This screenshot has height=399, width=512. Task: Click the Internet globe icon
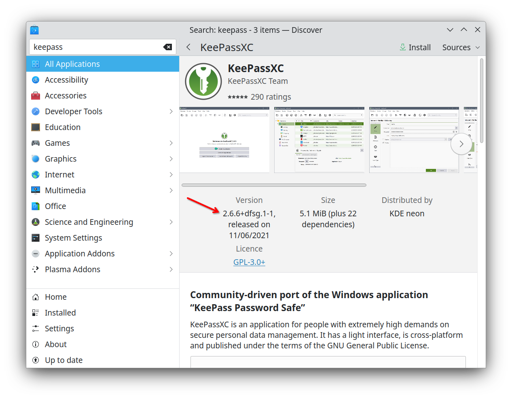tap(36, 175)
